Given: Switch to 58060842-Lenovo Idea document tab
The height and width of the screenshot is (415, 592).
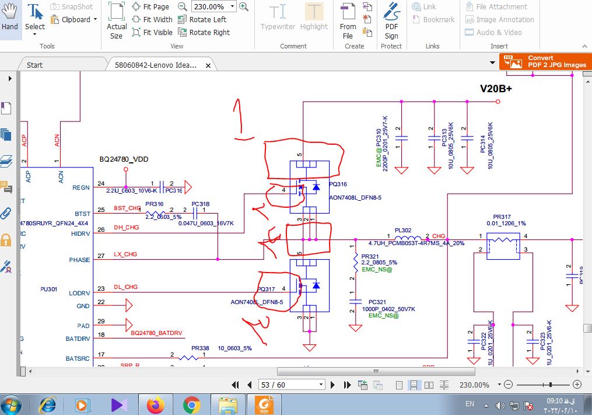Looking at the screenshot, I should pyautogui.click(x=156, y=65).
